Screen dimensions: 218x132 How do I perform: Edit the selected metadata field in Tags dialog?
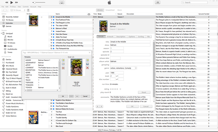[x=63, y=64]
